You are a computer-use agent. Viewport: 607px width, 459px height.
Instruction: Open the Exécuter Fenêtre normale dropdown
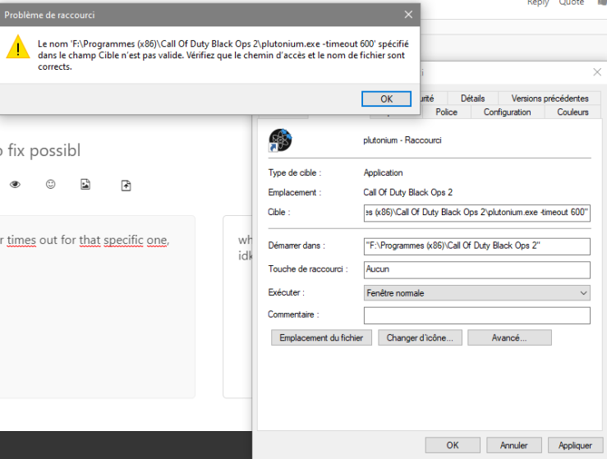tap(477, 293)
